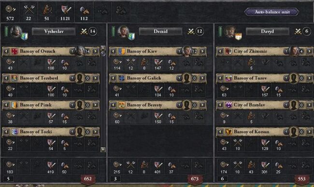Click the Auto-balance unit button
Image resolution: width=314 pixels, height=187 pixels.
pos(272,12)
